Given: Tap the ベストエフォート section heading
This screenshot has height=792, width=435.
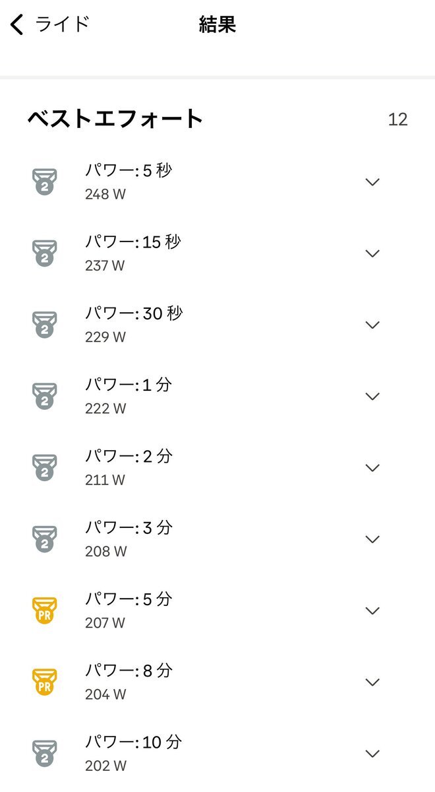Looking at the screenshot, I should [115, 119].
